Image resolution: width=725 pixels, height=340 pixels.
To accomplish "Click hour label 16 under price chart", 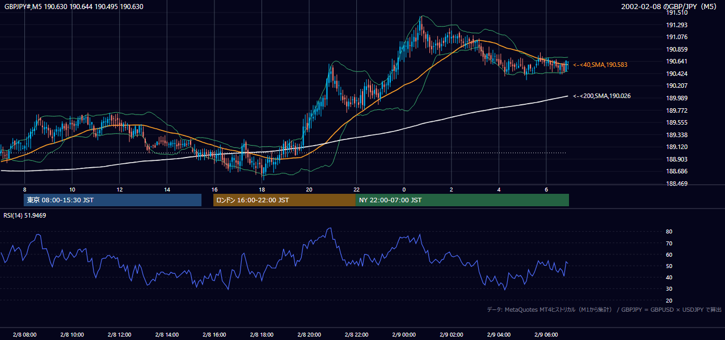I will tap(214, 189).
